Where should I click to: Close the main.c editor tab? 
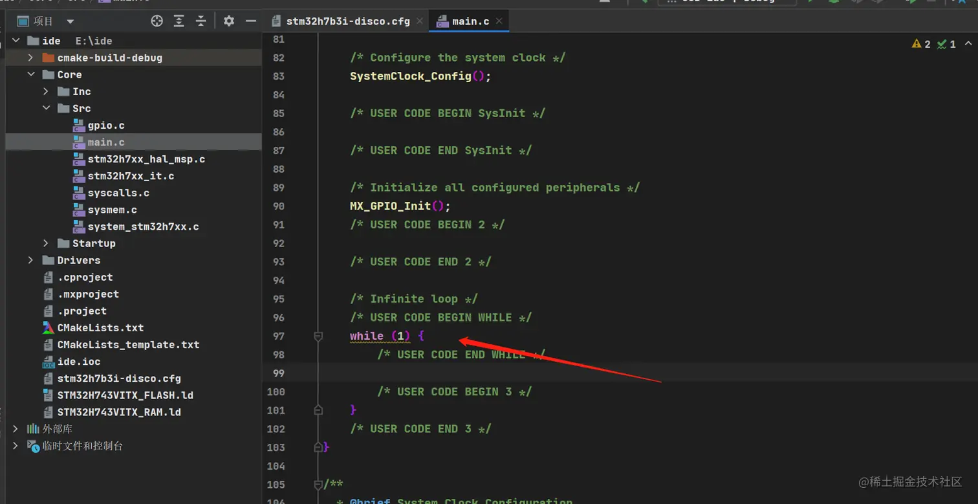[499, 21]
